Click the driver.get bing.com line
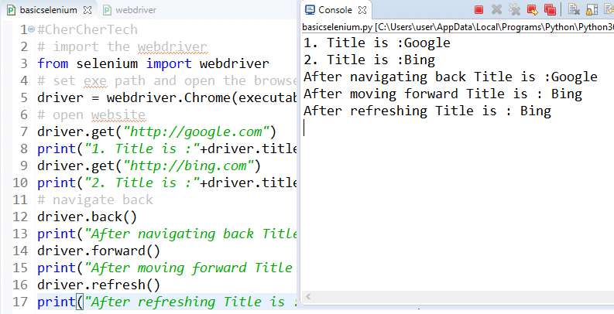 tap(149, 166)
